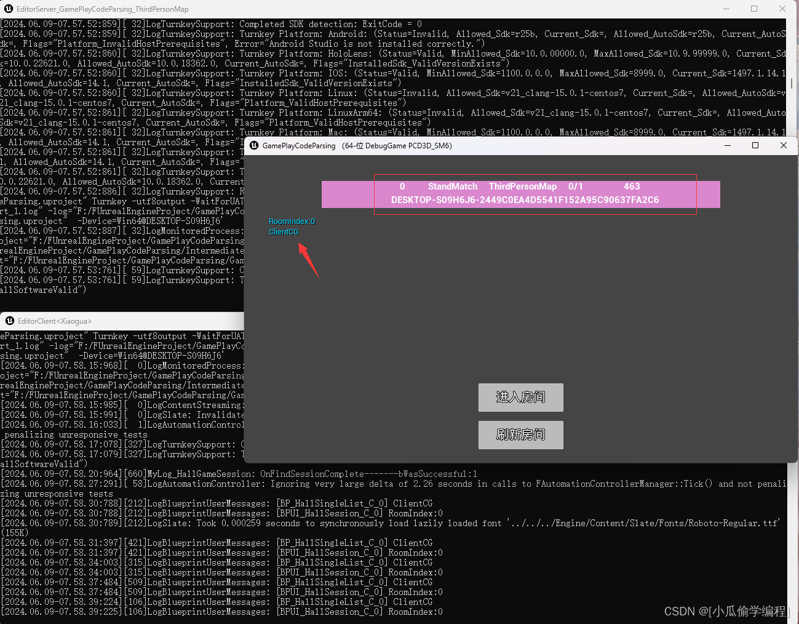The image size is (799, 624).
Task: Click session ID DESKTOP-S09H6J6 text in room row
Action: tap(525, 200)
